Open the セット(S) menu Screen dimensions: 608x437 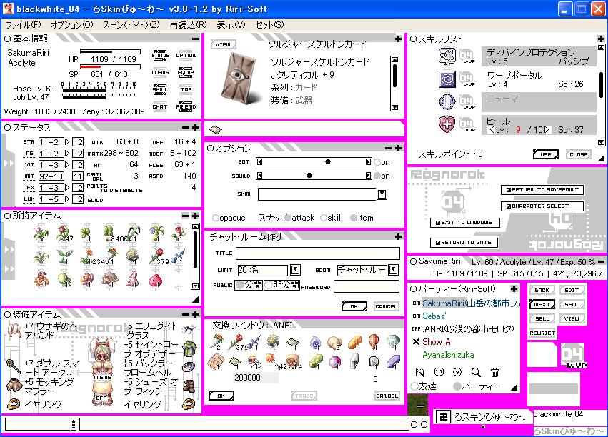(x=269, y=25)
